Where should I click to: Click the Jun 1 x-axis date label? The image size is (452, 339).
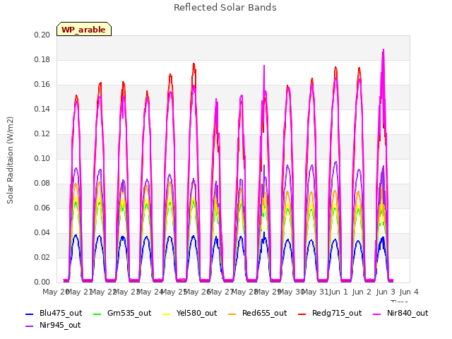(338, 292)
